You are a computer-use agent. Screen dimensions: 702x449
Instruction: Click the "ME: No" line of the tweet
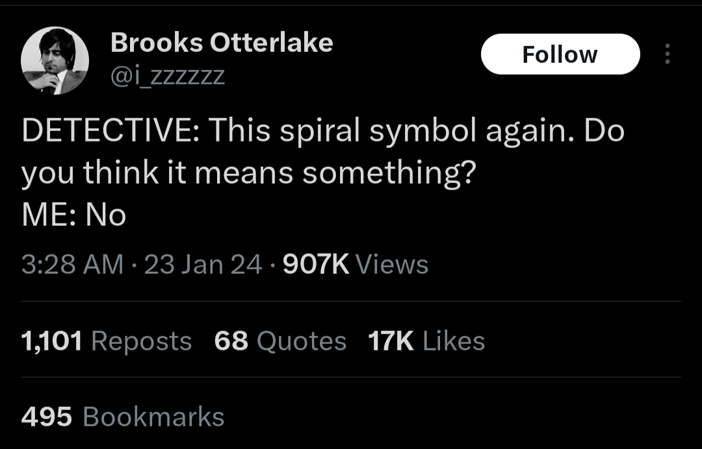click(x=73, y=215)
